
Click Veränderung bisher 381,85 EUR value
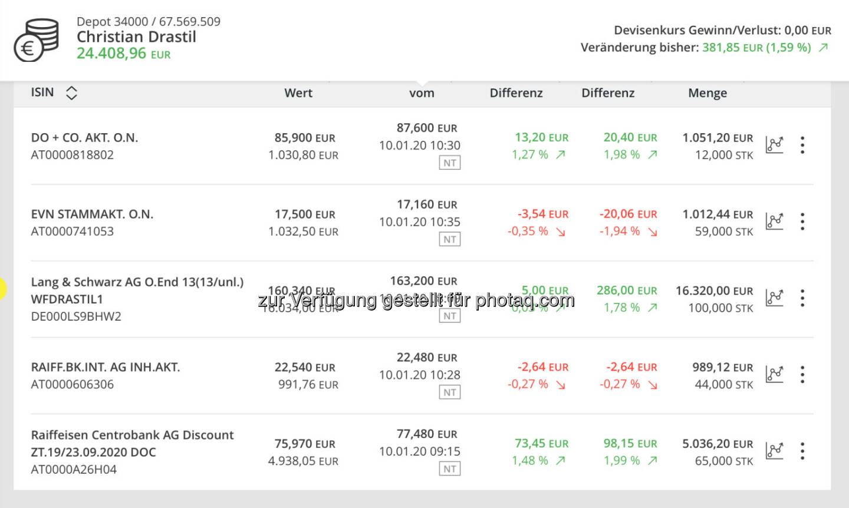[x=756, y=48]
